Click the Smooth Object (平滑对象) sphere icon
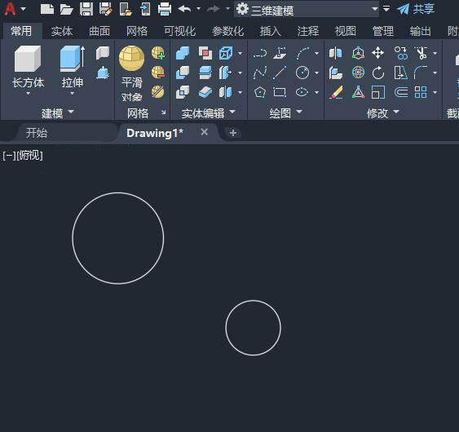Viewport: 459px width, 432px height. (132, 58)
